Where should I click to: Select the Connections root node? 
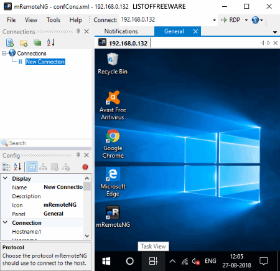[32, 54]
